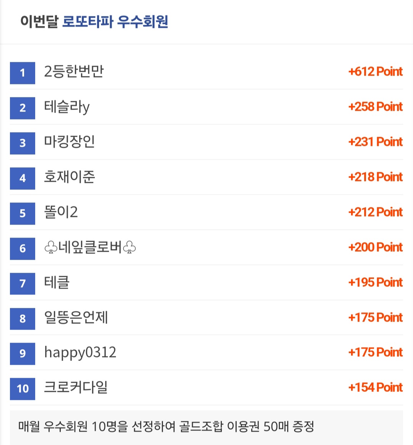
Task: Click the rank 2 badge
Action: click(x=23, y=108)
